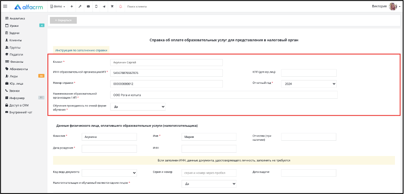
Task: Open the очной форме обучения dropdown
Action: tap(138, 106)
